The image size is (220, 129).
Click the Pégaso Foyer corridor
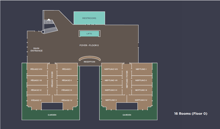pos(52,79)
